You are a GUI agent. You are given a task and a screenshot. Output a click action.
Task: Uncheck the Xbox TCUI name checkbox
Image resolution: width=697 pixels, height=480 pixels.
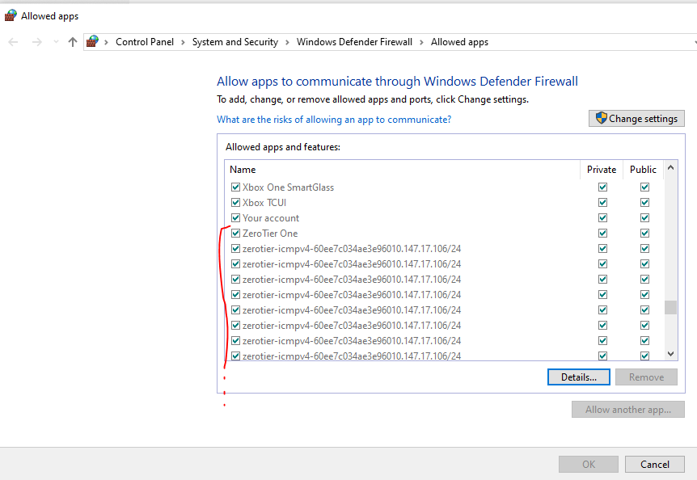(x=235, y=203)
